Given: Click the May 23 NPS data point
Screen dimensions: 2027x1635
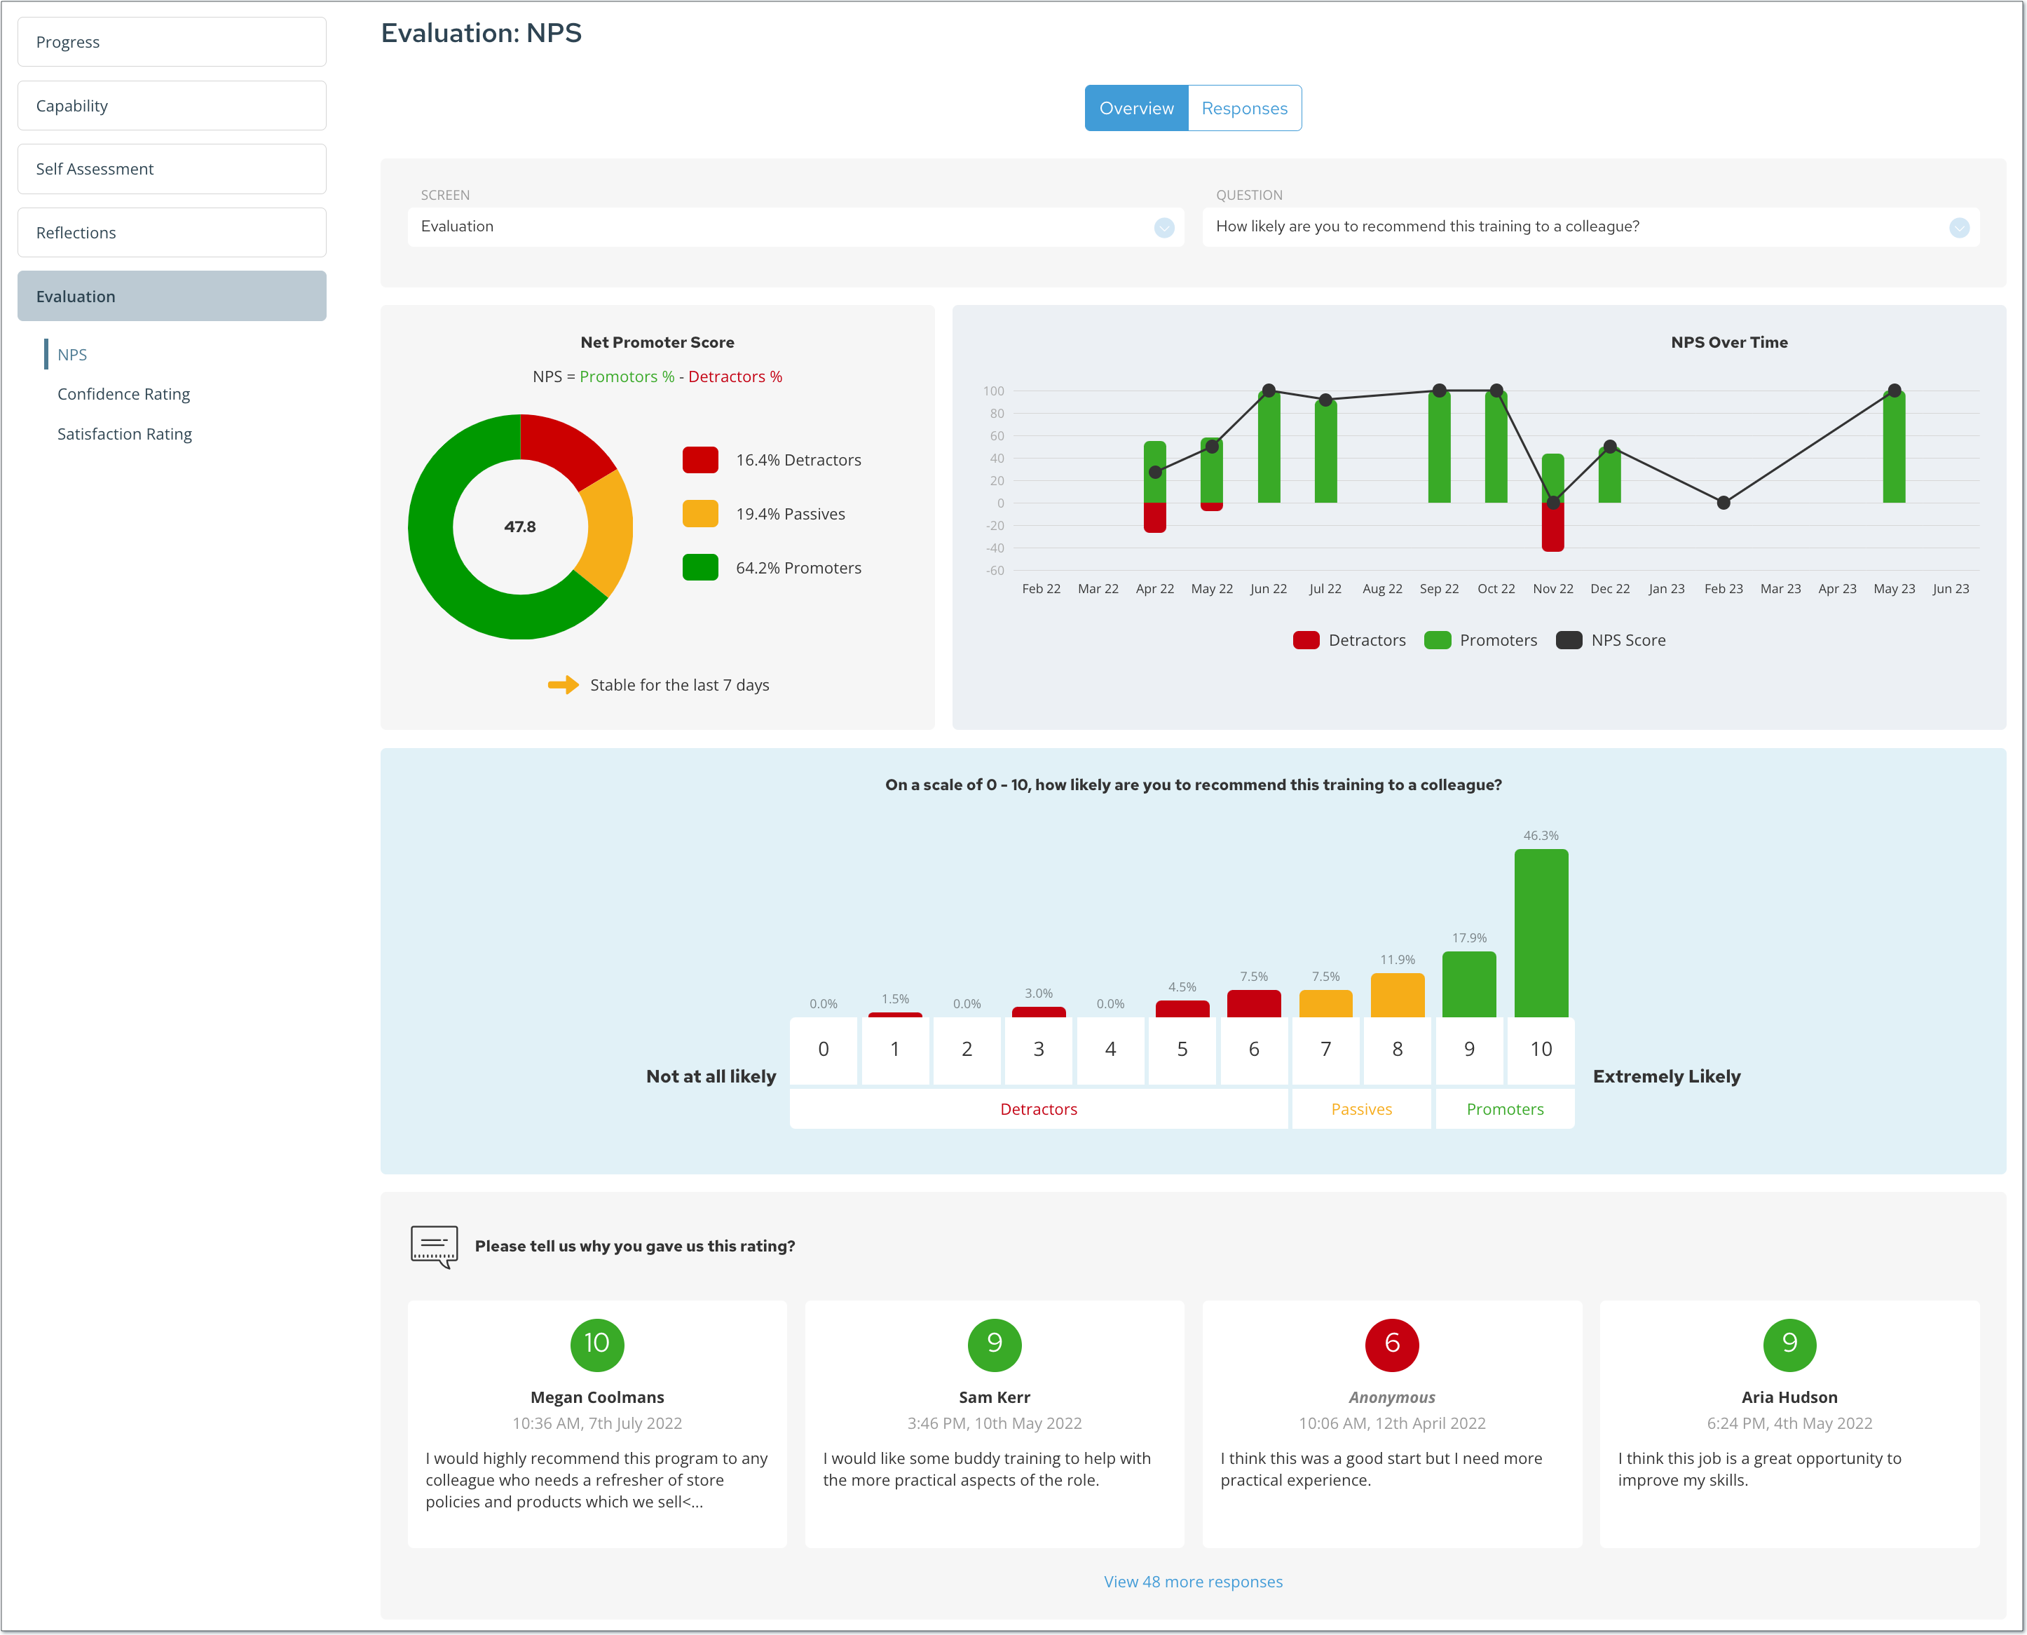Looking at the screenshot, I should [x=1893, y=390].
